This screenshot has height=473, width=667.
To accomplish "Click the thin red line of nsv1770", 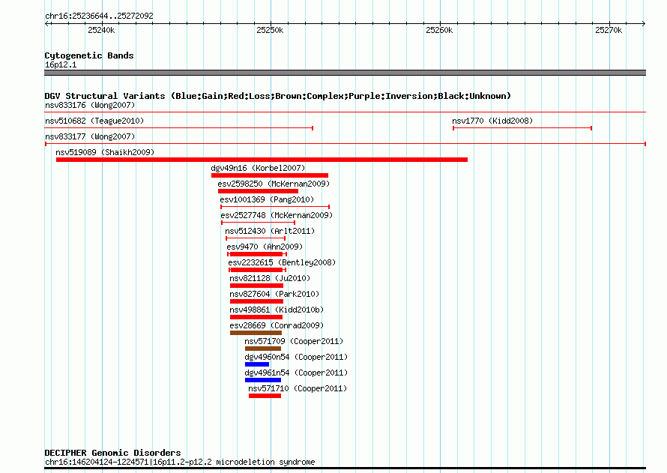I will point(522,128).
